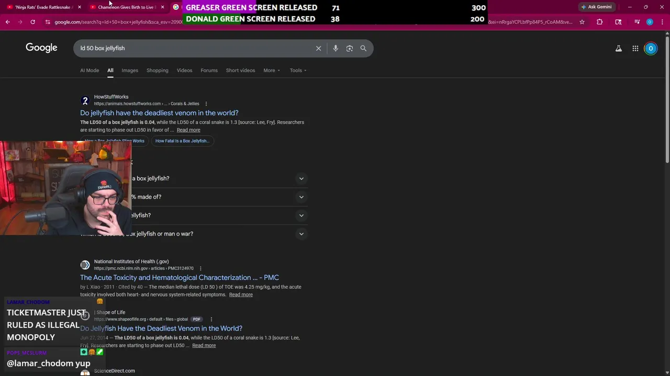The image size is (670, 376).
Task: Click the page vertical scrollbar
Action: (x=667, y=99)
